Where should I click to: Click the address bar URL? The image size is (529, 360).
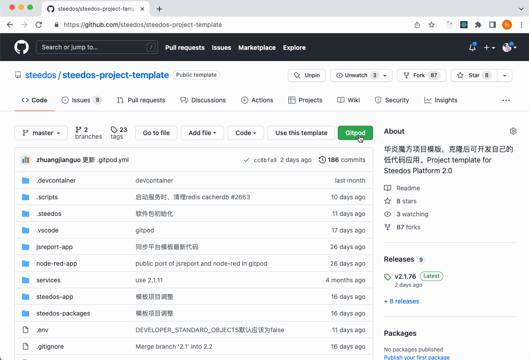(143, 25)
